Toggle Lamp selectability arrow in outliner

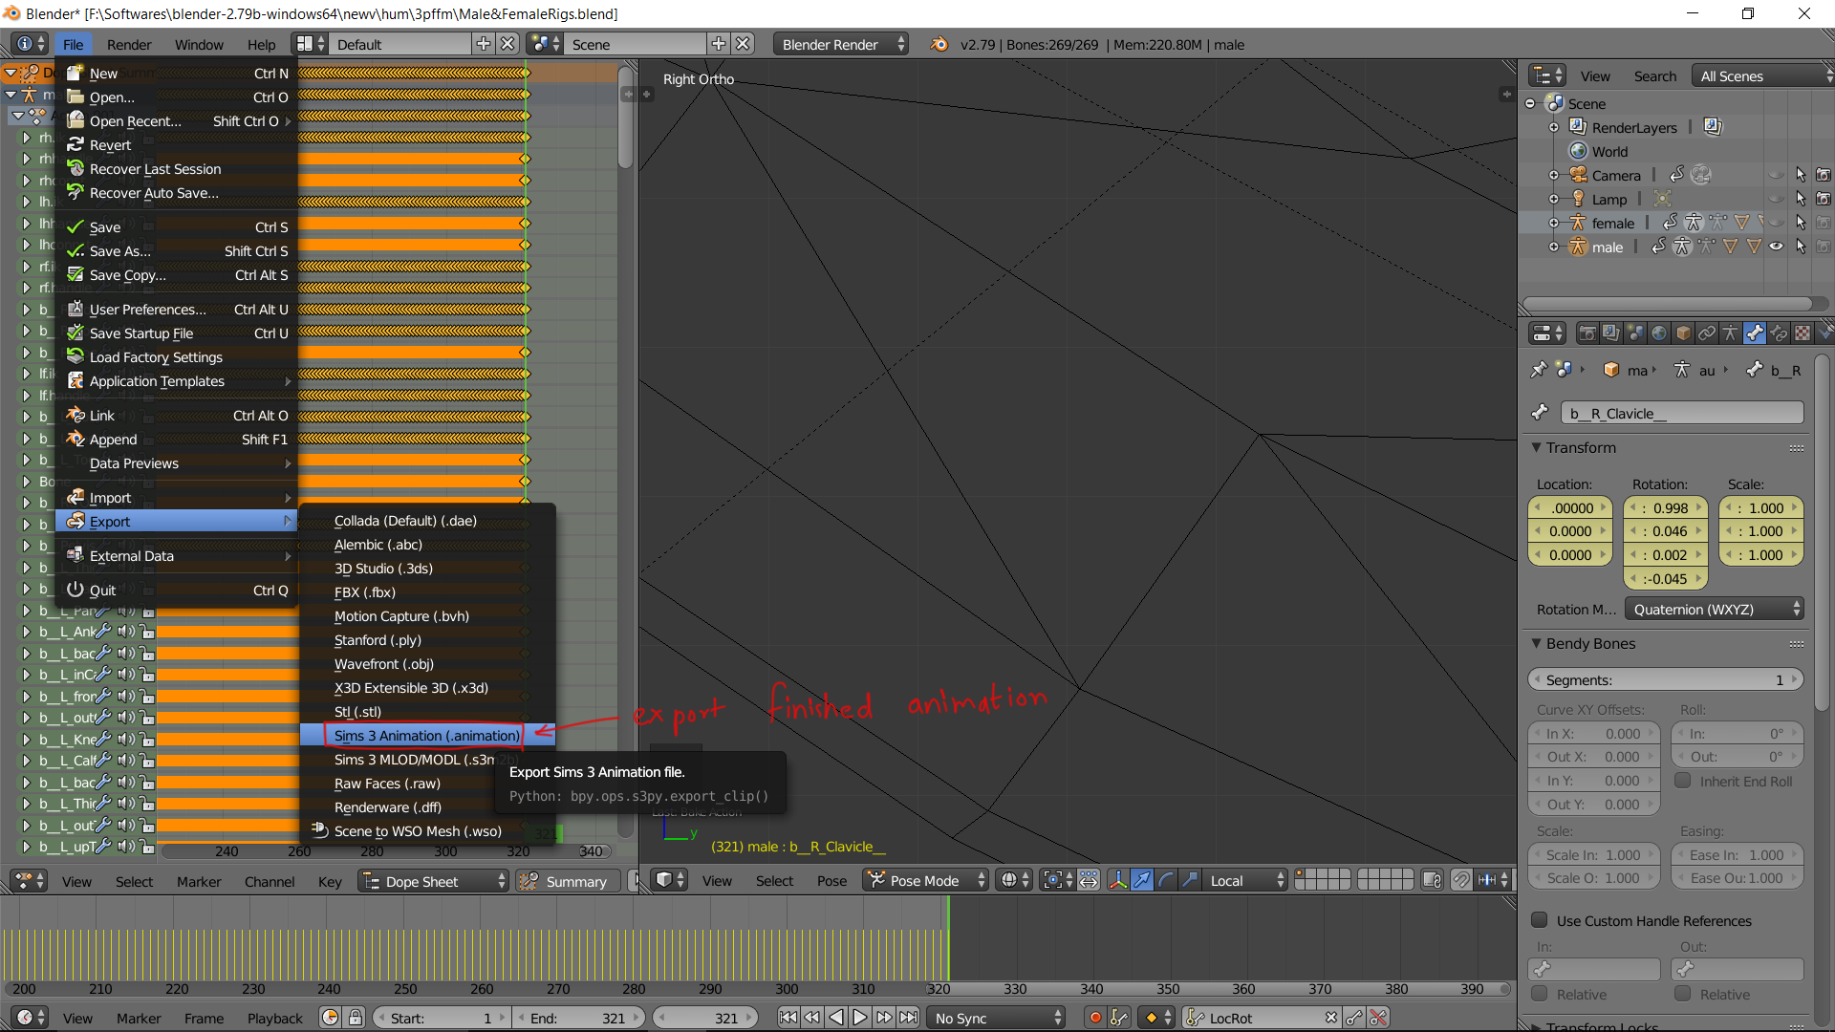[1801, 199]
